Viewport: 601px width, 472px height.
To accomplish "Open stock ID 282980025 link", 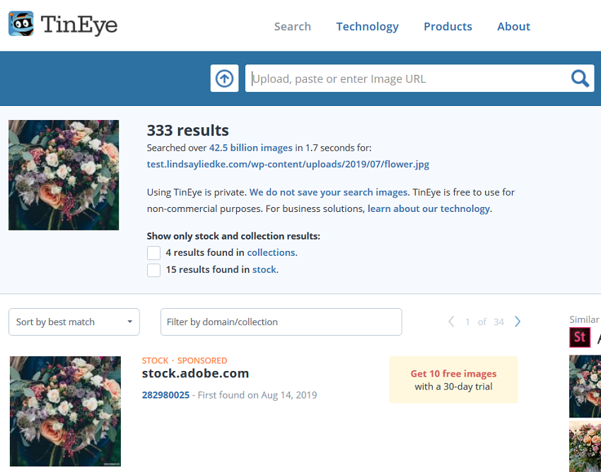I will coord(165,395).
